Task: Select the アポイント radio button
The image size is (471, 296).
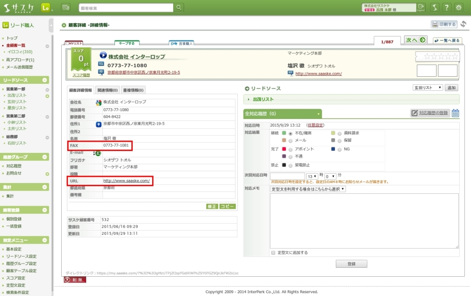Action: (x=291, y=149)
